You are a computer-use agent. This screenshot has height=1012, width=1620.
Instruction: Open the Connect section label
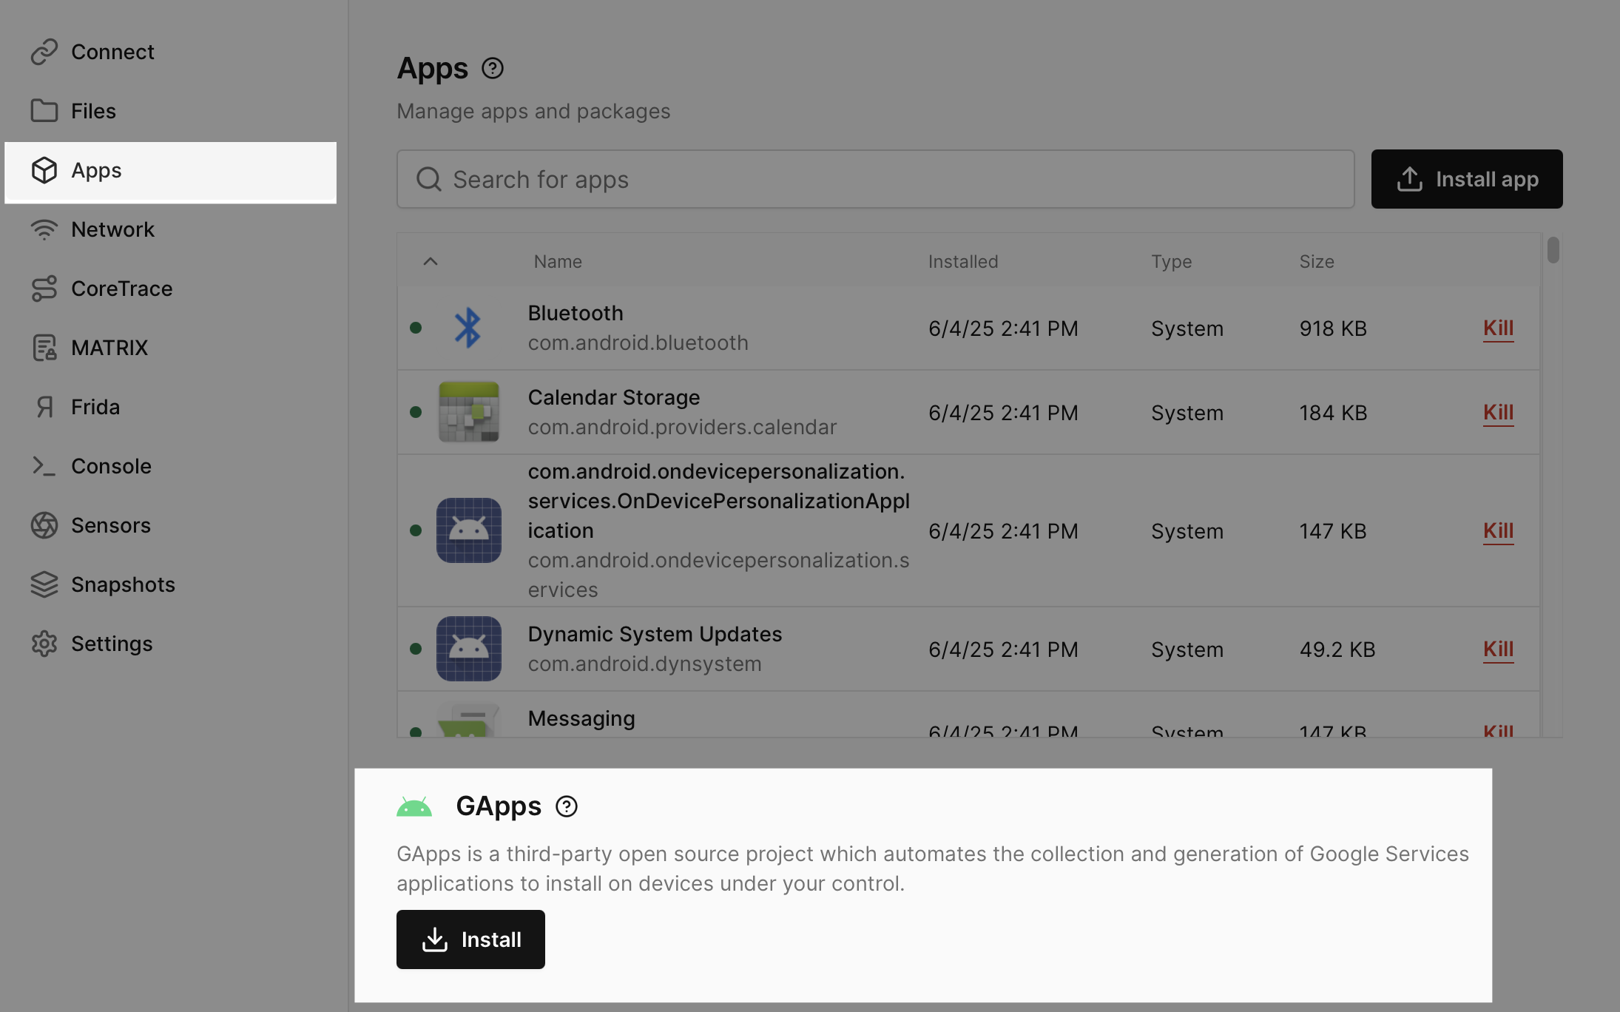tap(112, 52)
